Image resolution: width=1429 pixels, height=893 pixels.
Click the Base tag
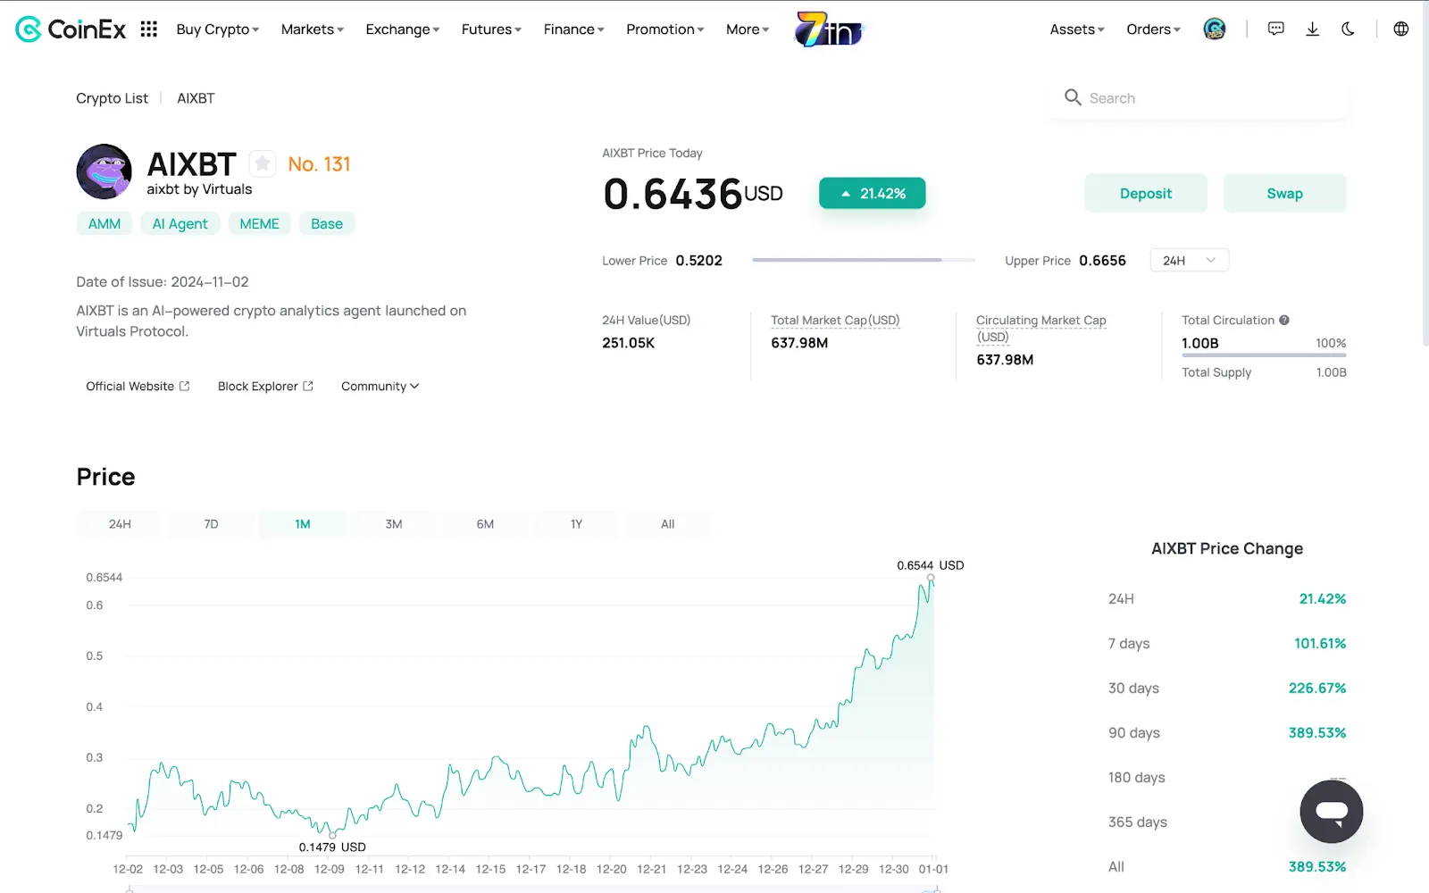327,223
